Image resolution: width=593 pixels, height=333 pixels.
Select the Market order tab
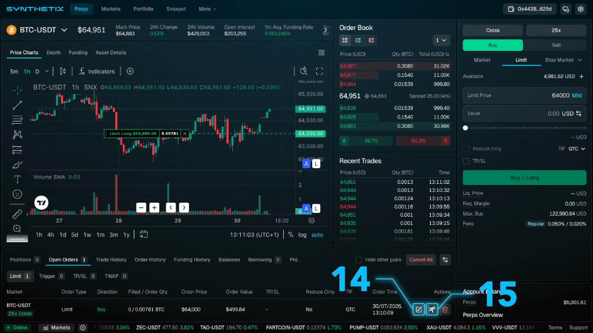click(482, 60)
